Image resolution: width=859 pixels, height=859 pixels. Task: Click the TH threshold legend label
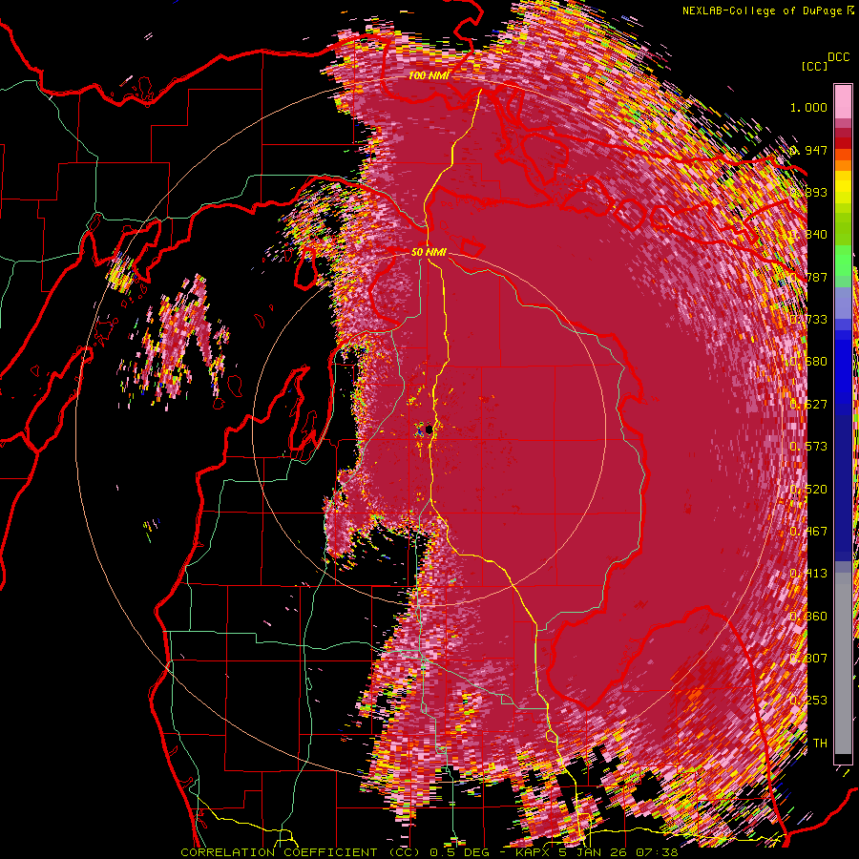pos(820,744)
